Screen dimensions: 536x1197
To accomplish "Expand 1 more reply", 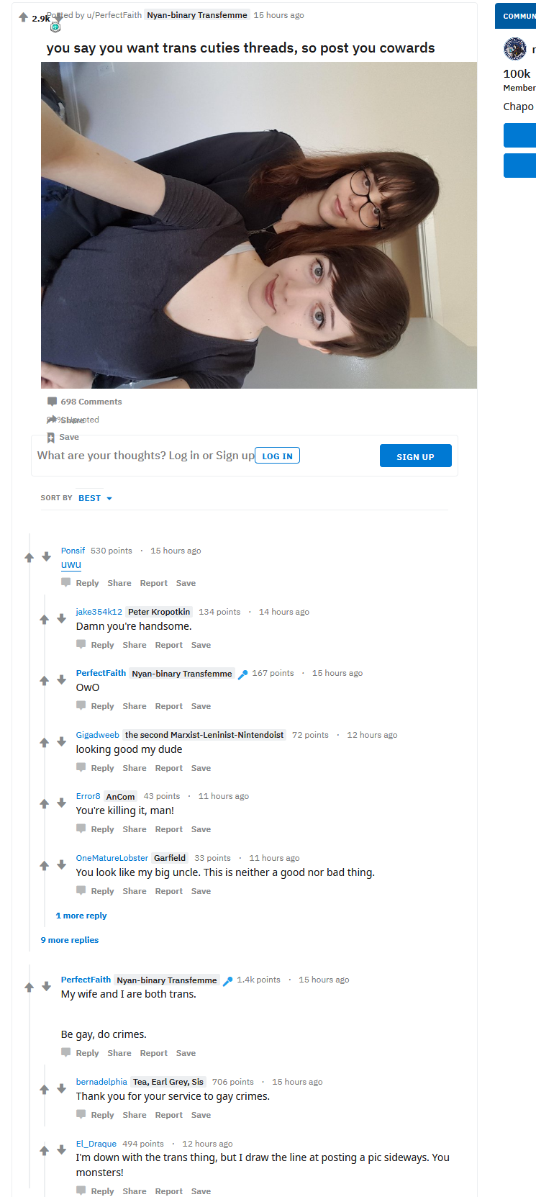I will [81, 916].
